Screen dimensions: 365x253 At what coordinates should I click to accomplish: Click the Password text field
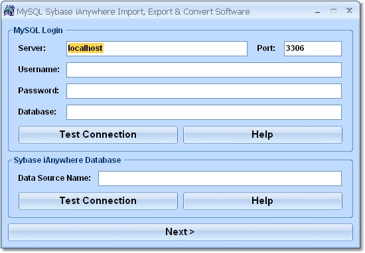204,91
